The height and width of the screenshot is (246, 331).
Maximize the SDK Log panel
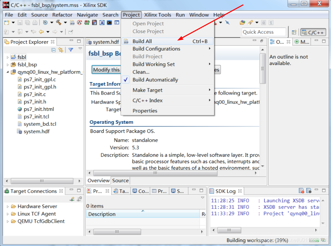[x=324, y=190]
